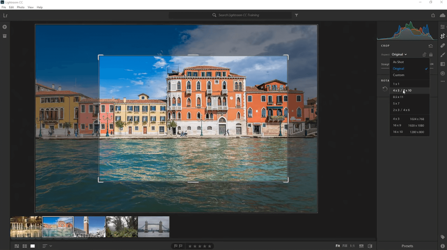Open the Photo menu
This screenshot has height=250, width=447.
(x=21, y=7)
